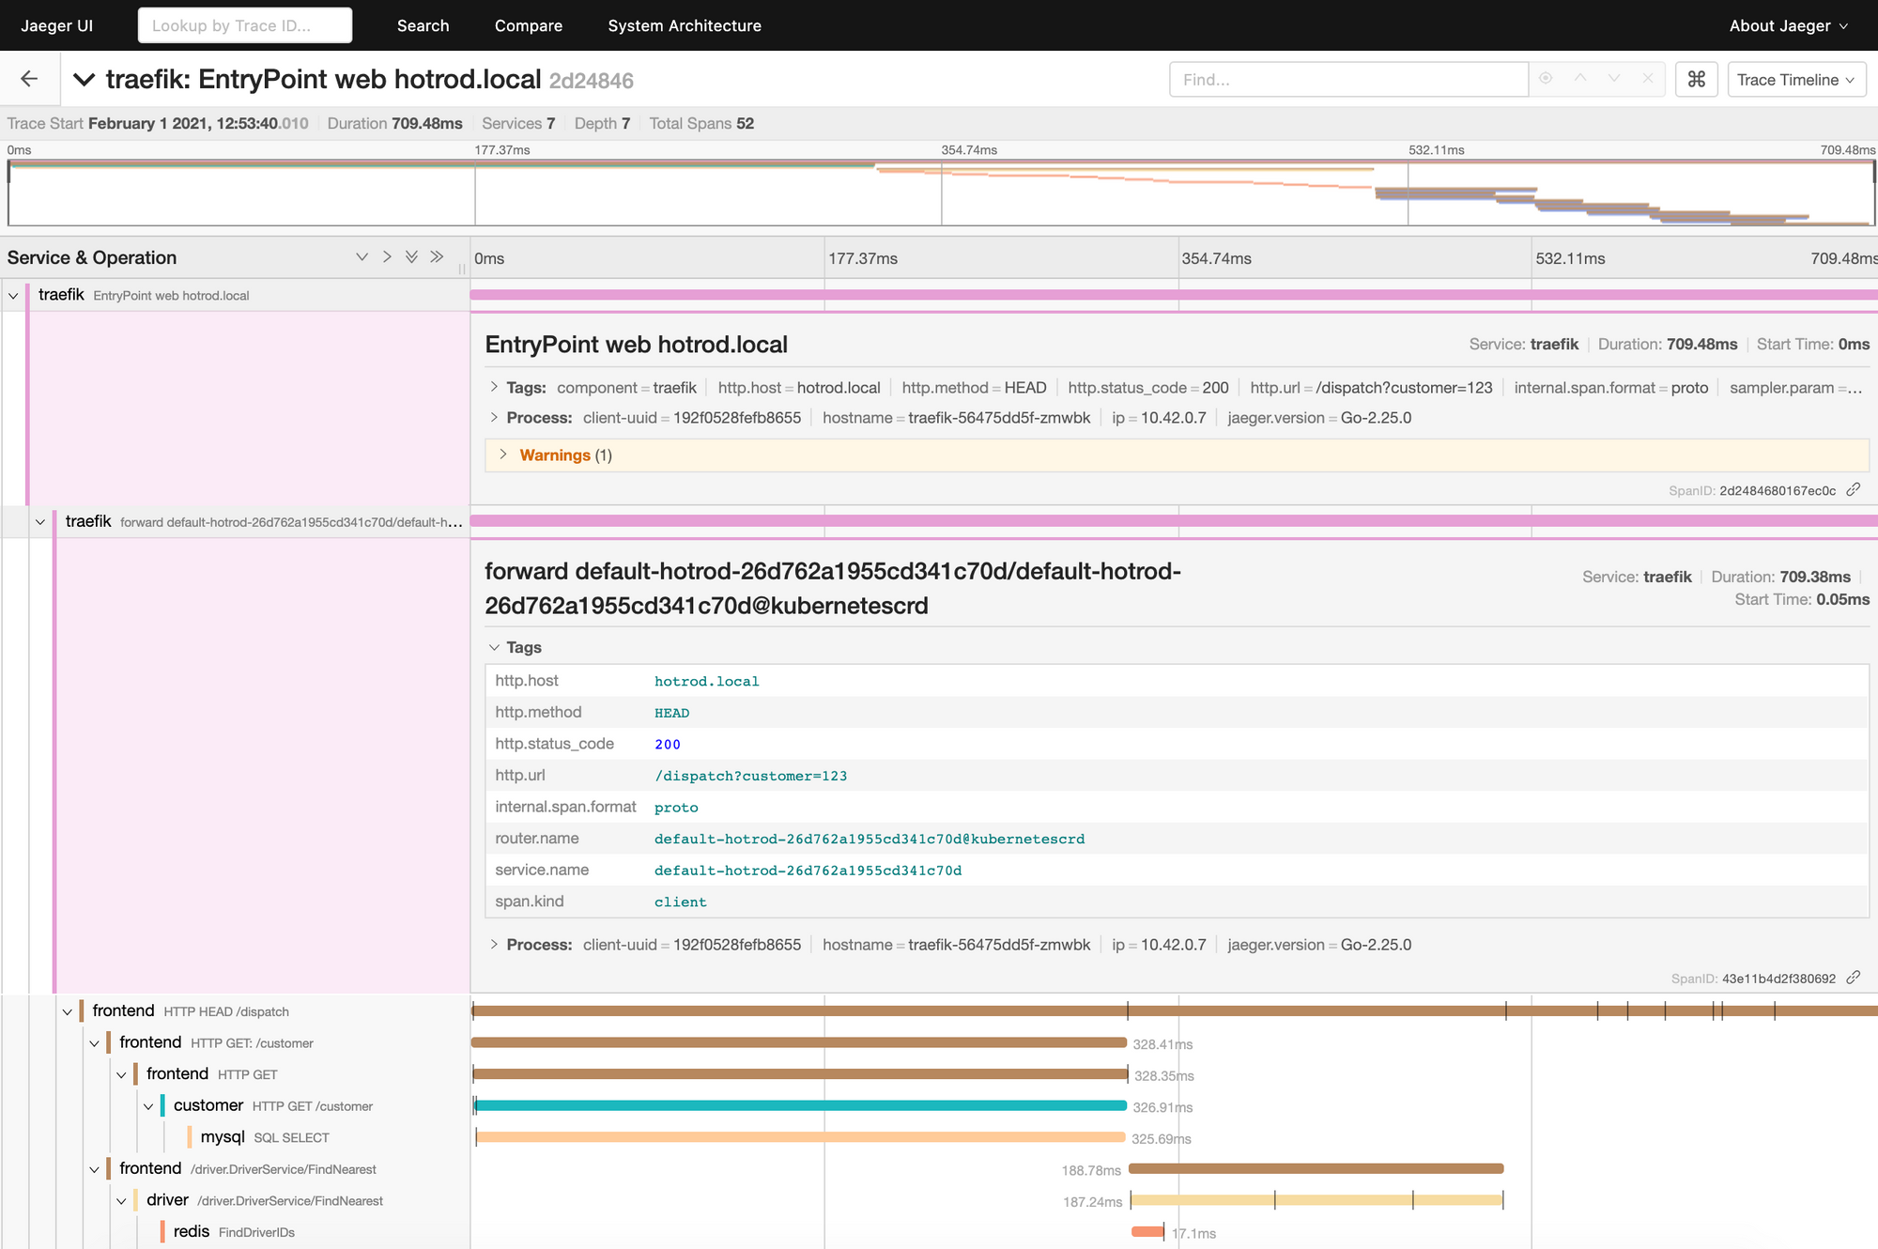Click http.host value hotrod.local
Viewport: 1878px width, 1249px height.
pyautogui.click(x=707, y=681)
